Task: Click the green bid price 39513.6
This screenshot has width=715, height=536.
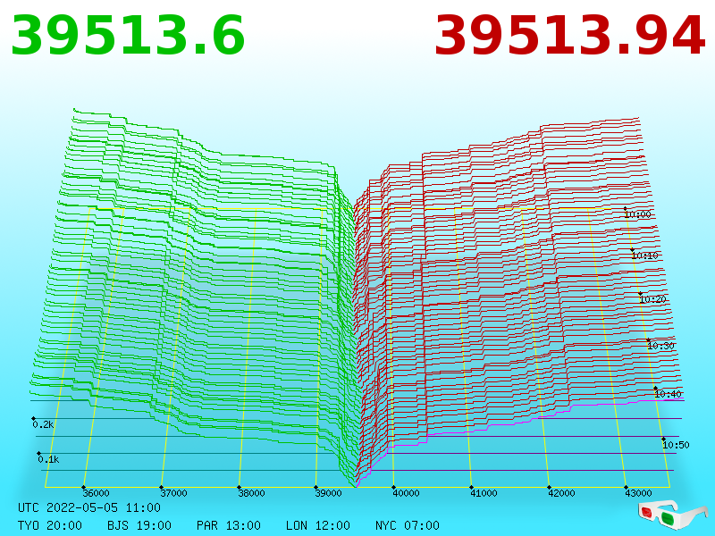Action: [x=128, y=36]
